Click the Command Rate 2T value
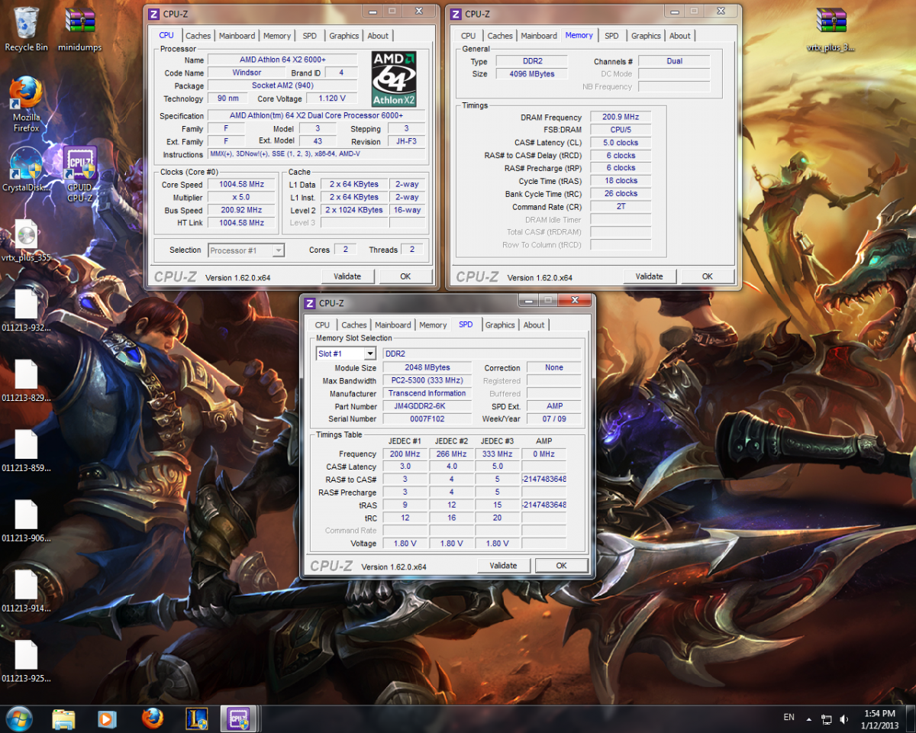Image resolution: width=916 pixels, height=733 pixels. (x=621, y=206)
